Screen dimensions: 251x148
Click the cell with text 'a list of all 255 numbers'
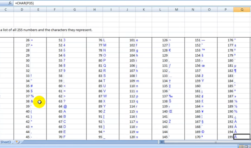tap(46, 30)
